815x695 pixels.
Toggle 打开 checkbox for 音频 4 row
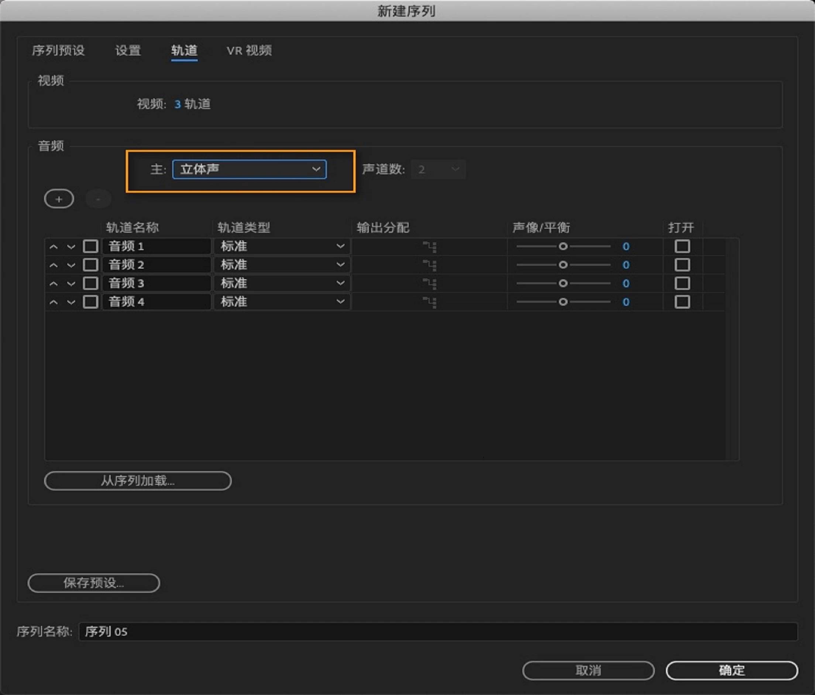(682, 302)
